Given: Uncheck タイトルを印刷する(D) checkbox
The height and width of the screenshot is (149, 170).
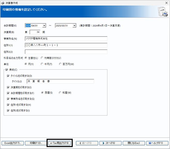Looking at the screenshot, I should point(8,76).
